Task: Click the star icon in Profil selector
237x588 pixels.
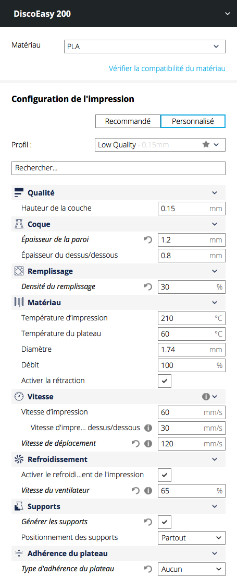Action: pos(206,144)
